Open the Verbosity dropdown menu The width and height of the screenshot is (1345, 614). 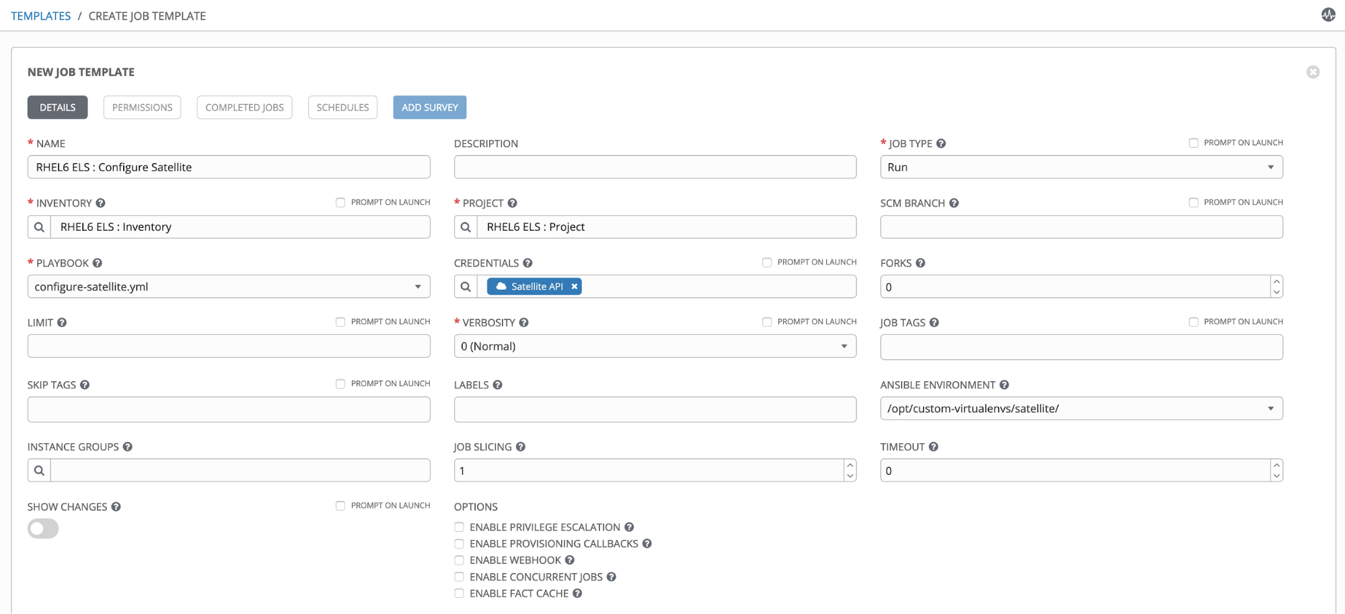(654, 346)
